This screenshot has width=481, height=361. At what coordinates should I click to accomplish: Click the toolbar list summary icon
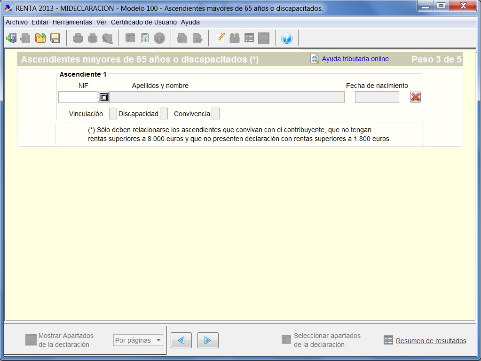point(249,39)
